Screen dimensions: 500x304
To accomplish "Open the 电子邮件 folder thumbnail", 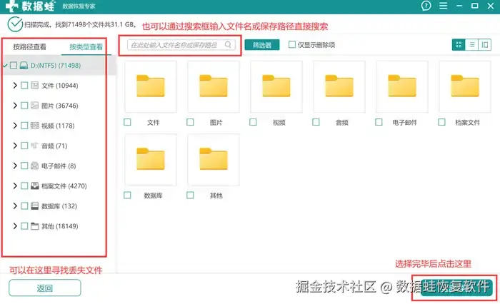I will pyautogui.click(x=401, y=86).
